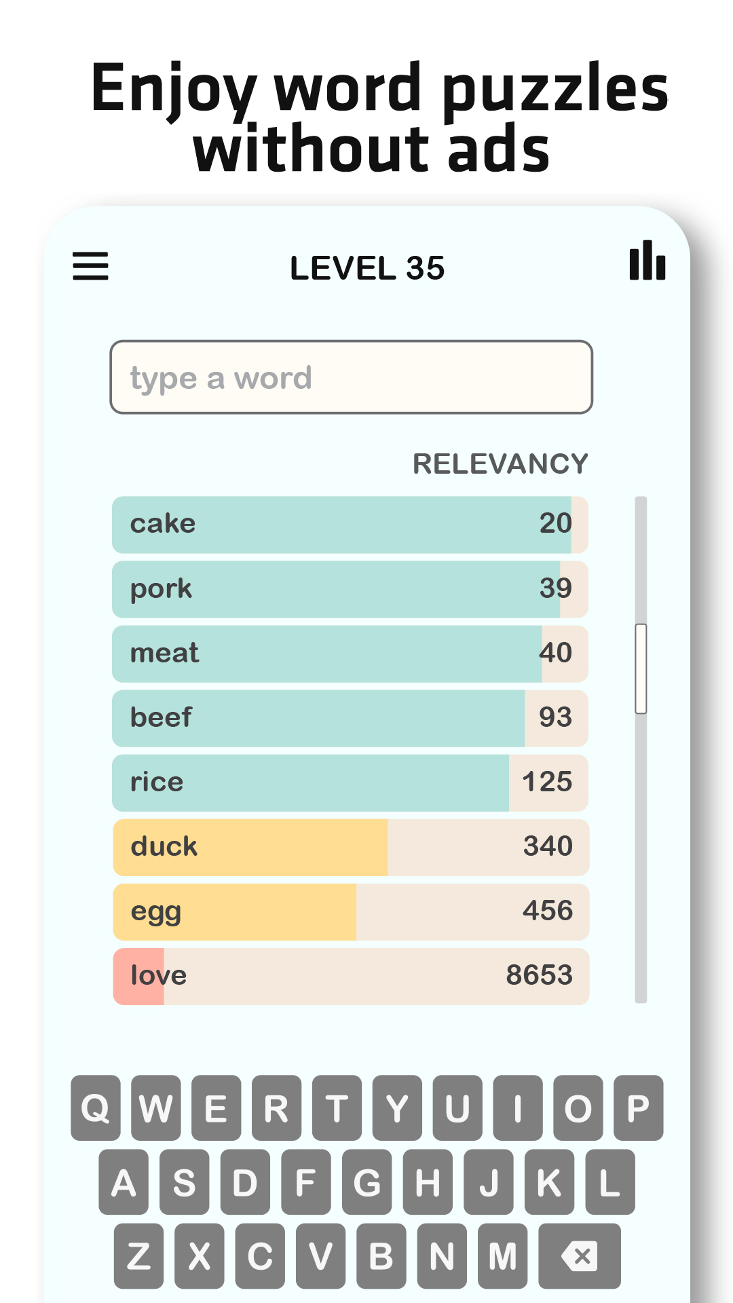The image size is (733, 1303).
Task: Select the 'egg' guess row
Action: pyautogui.click(x=350, y=912)
